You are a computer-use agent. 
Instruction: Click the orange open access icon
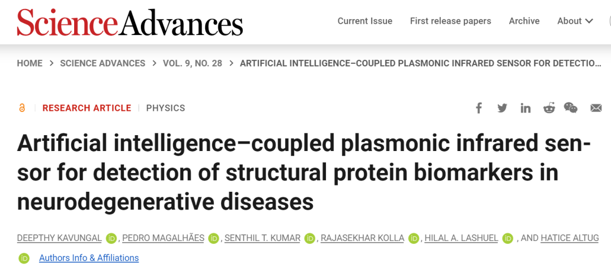[x=22, y=108]
